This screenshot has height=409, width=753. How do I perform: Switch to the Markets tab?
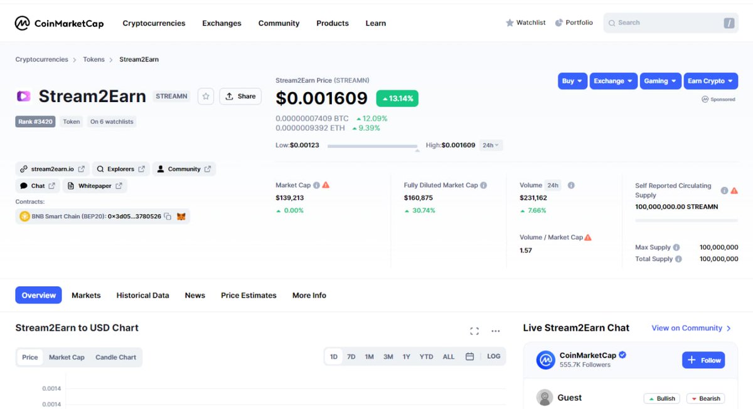(86, 295)
